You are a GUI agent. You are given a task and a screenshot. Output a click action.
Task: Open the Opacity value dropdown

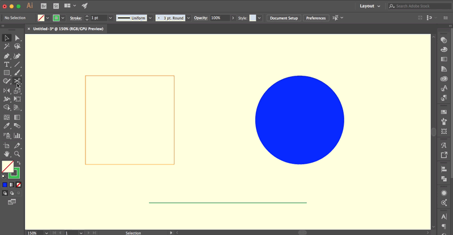[x=233, y=18]
